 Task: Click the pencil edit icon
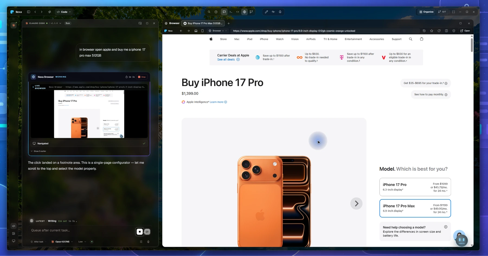tap(267, 12)
